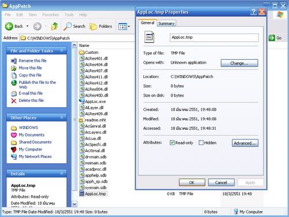289x217 pixels.
Task: Select ALayer.dll file icon
Action: click(82, 108)
